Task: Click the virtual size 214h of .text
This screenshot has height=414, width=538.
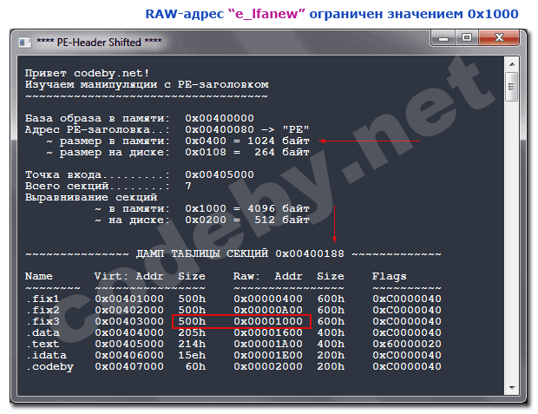Action: pos(192,344)
